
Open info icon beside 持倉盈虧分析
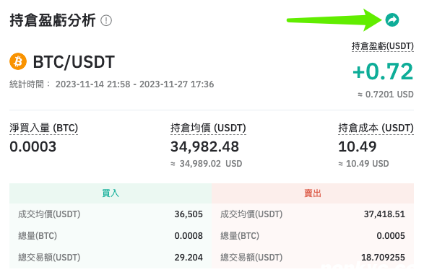(106, 20)
